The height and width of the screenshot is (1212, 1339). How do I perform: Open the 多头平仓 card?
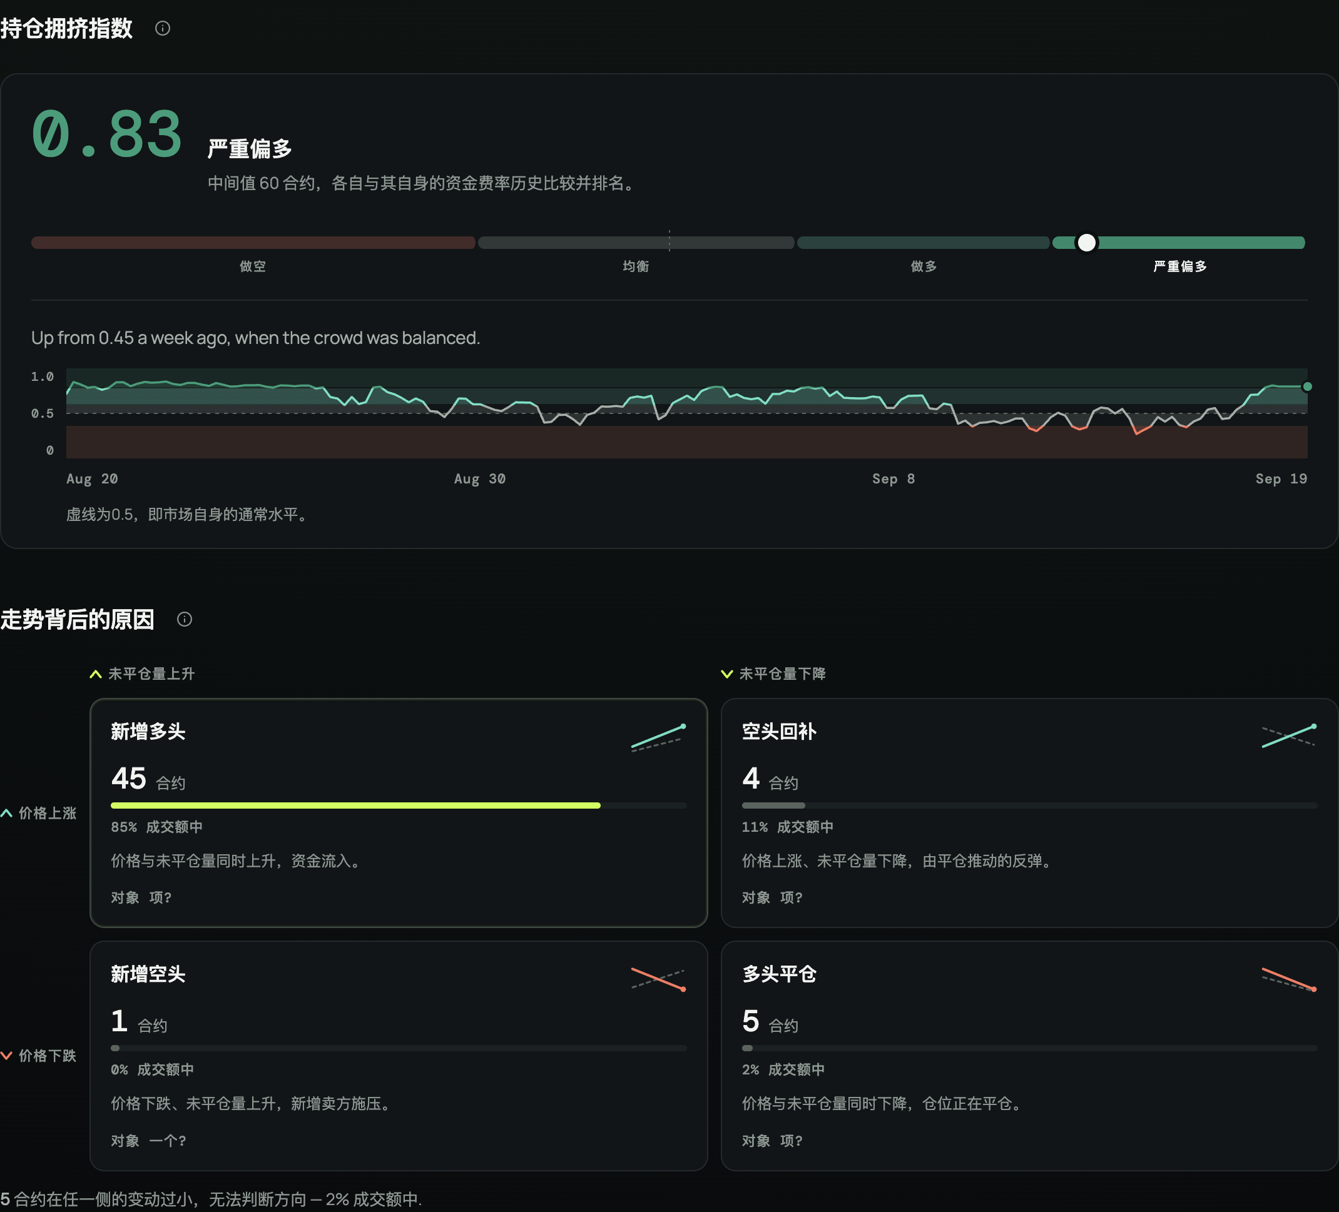[1029, 1056]
